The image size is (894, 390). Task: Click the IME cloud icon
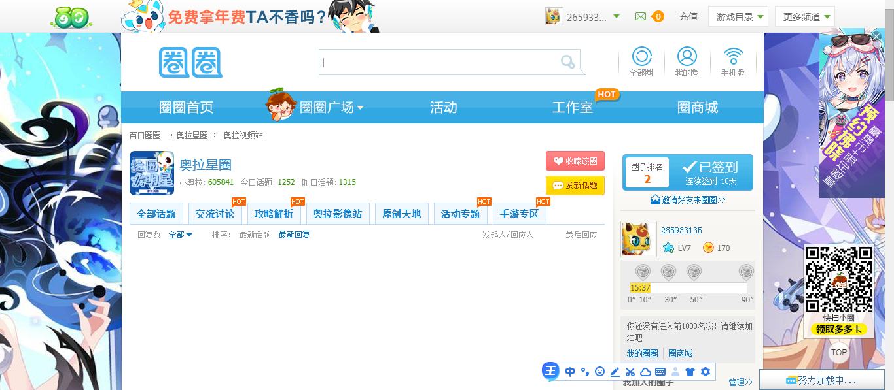pos(645,372)
